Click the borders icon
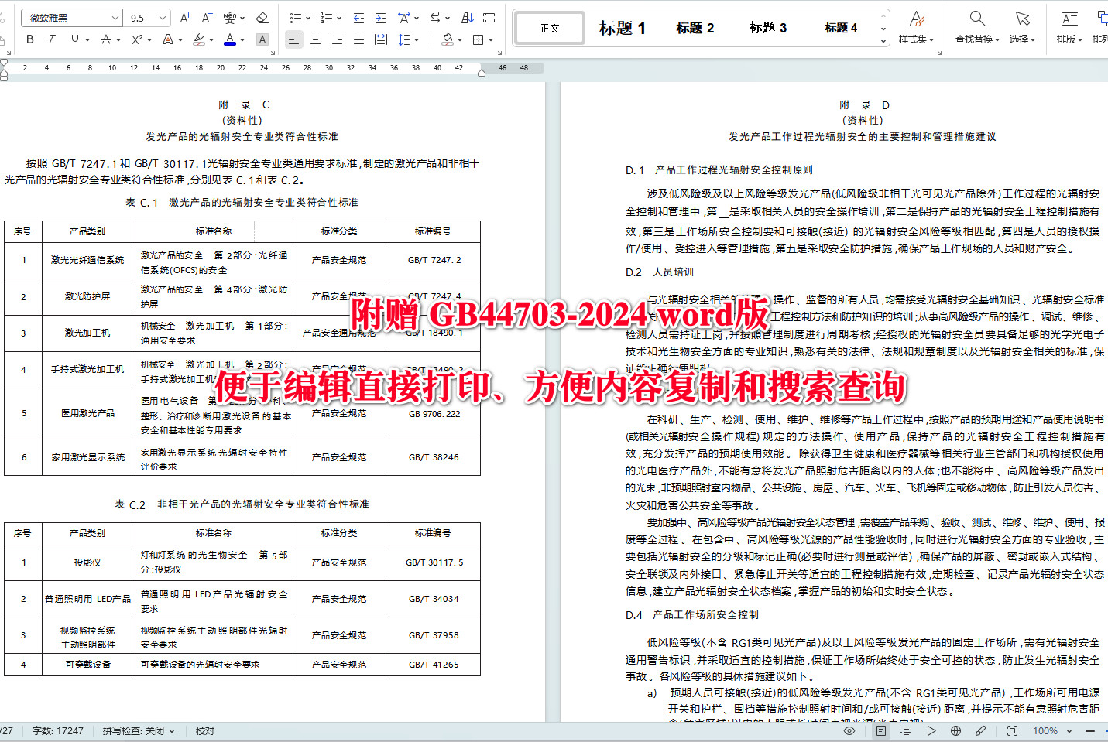 point(478,39)
